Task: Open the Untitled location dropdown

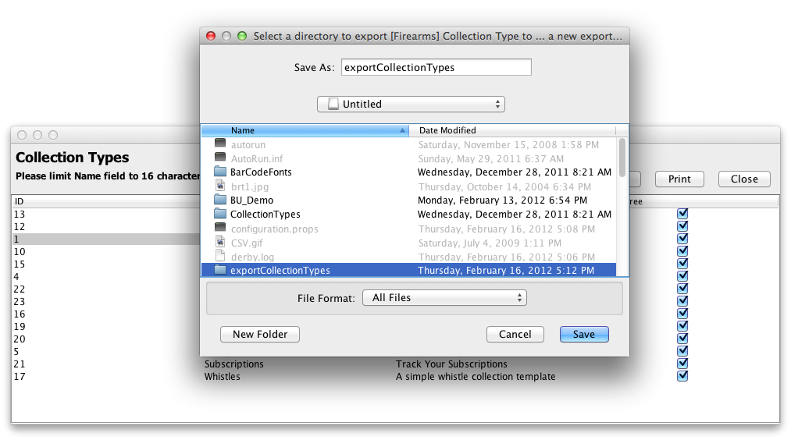Action: [x=411, y=104]
